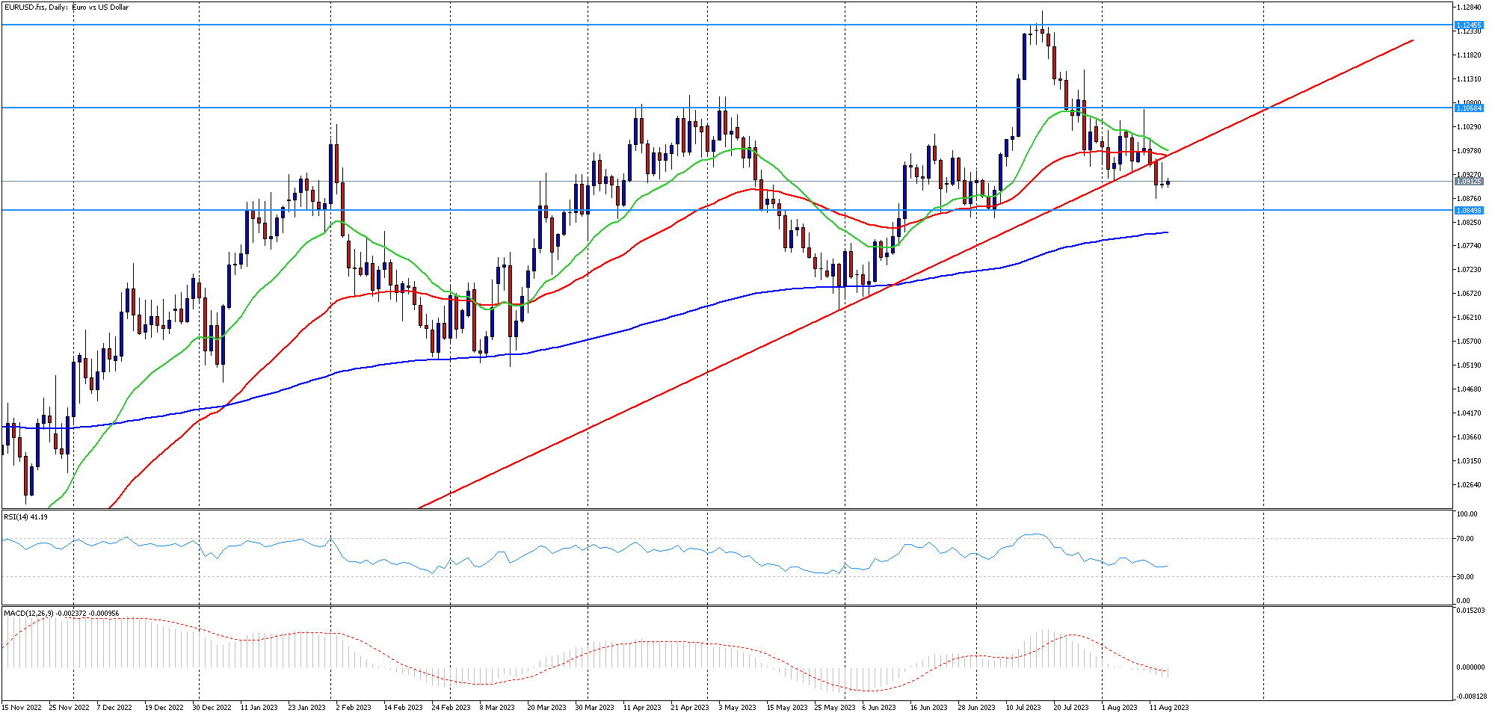Viewport: 1492px width, 716px height.
Task: Click the "11 Aug 2023" date label
Action: [x=1169, y=708]
